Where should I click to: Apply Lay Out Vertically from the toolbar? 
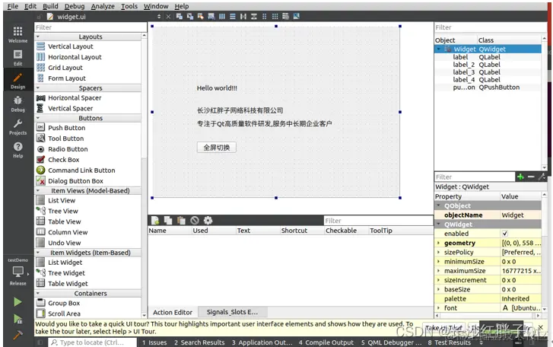[x=233, y=16]
